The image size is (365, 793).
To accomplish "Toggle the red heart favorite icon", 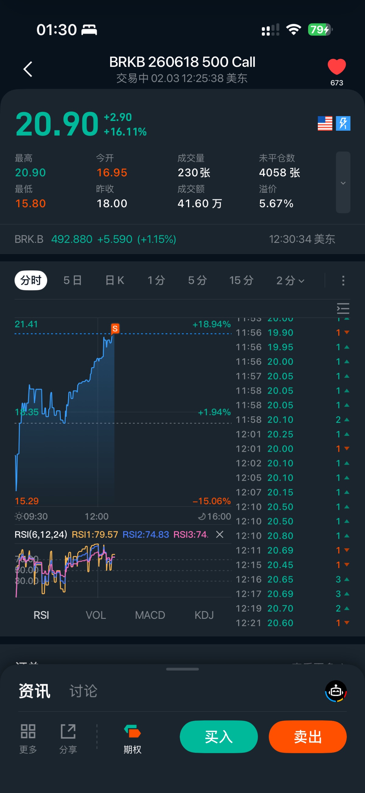I will click(x=336, y=67).
